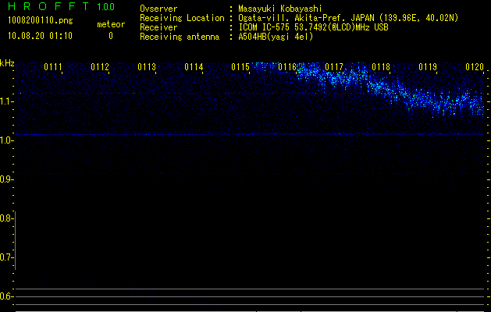Click the Receiving Location label
Viewport: 491px width, 312px height.
click(x=182, y=18)
